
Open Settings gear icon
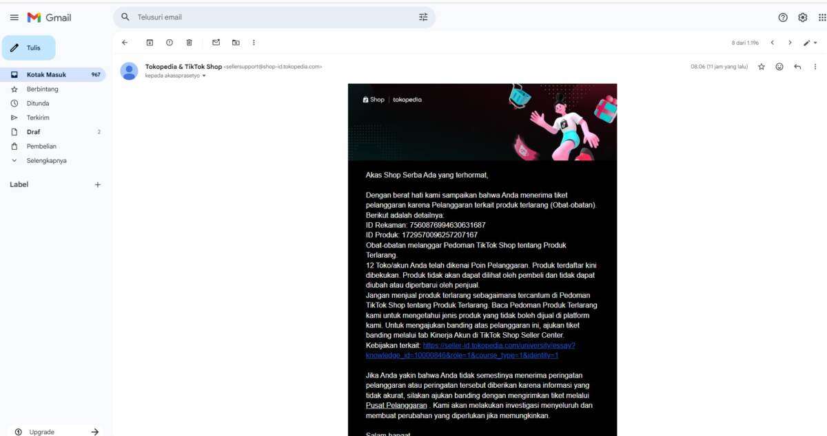pyautogui.click(x=802, y=17)
